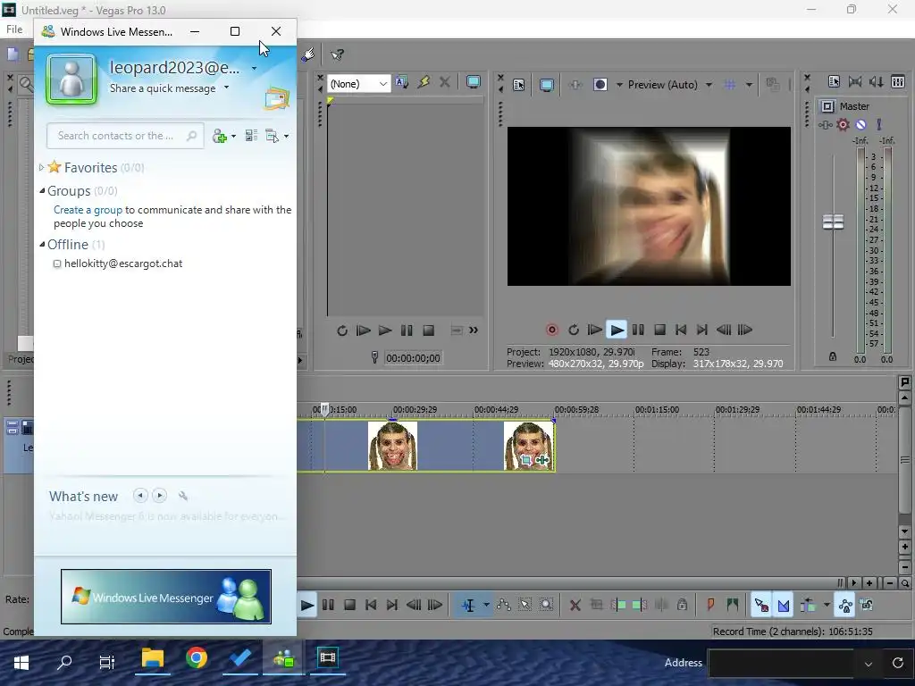Step to previous frame in preview

click(724, 330)
